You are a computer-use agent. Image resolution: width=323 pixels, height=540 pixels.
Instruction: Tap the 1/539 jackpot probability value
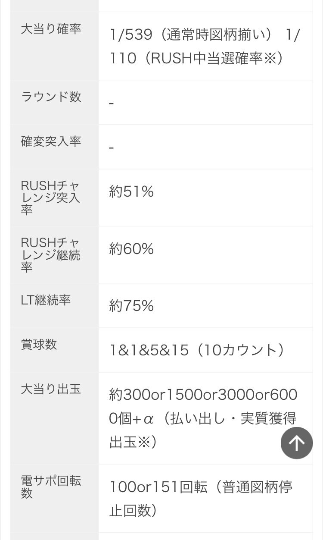[x=131, y=35]
